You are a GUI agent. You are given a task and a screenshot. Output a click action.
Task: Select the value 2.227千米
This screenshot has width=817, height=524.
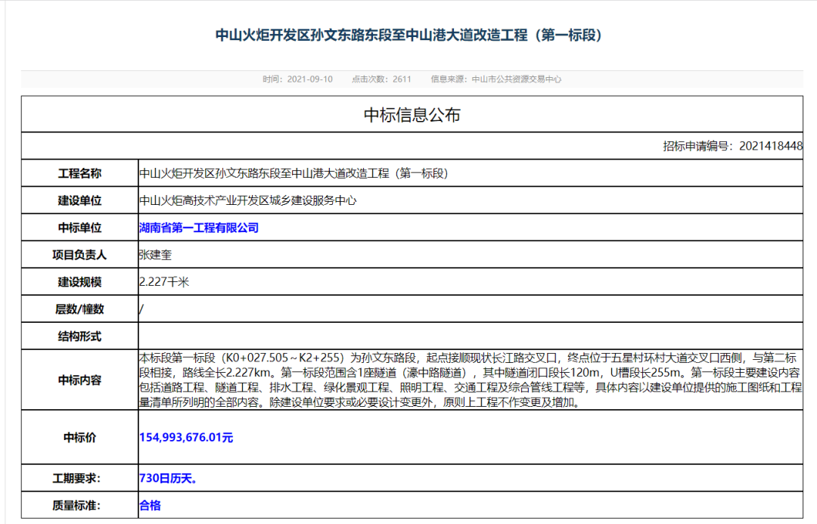click(x=164, y=282)
